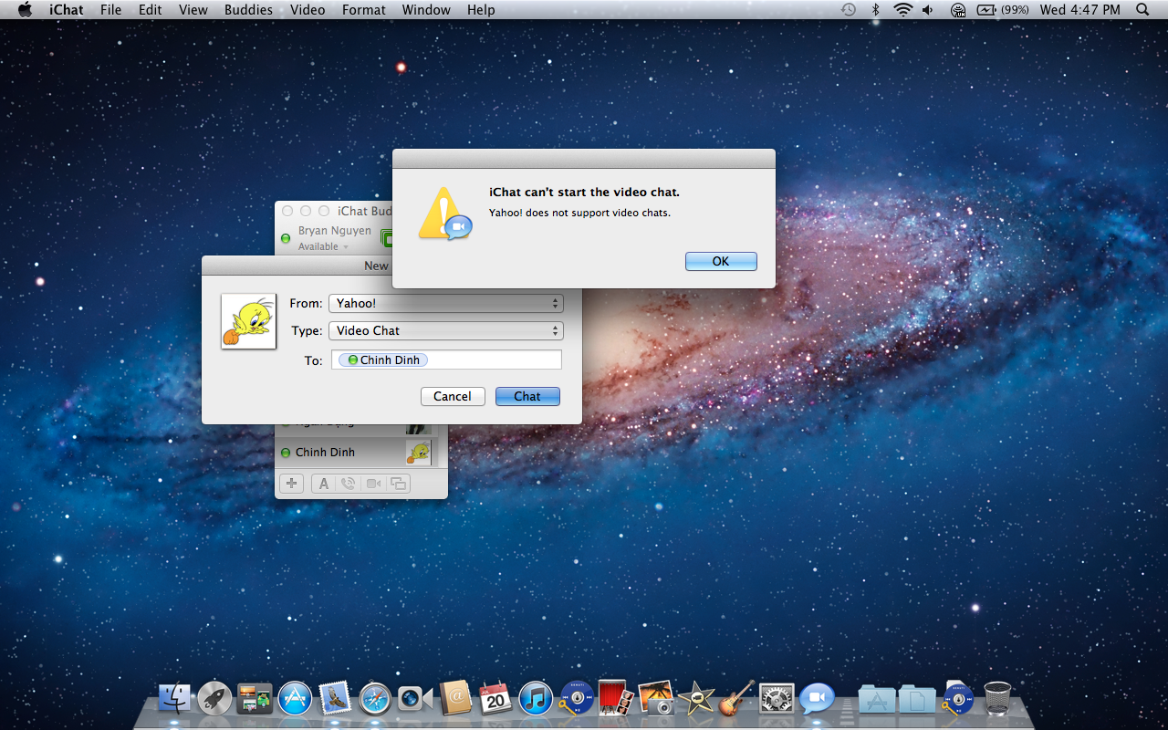Click Chinh Dinh's avatar thumbnail in the buddy list
This screenshot has width=1168, height=730.
pos(419,452)
